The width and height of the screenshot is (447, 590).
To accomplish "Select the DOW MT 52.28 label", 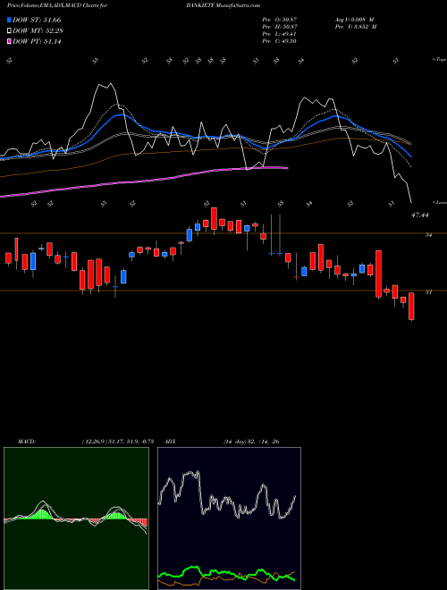I will click(x=38, y=30).
